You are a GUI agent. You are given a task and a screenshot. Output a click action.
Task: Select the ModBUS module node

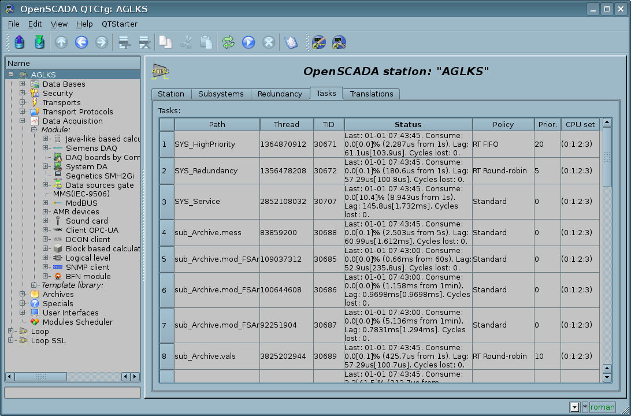tap(81, 203)
